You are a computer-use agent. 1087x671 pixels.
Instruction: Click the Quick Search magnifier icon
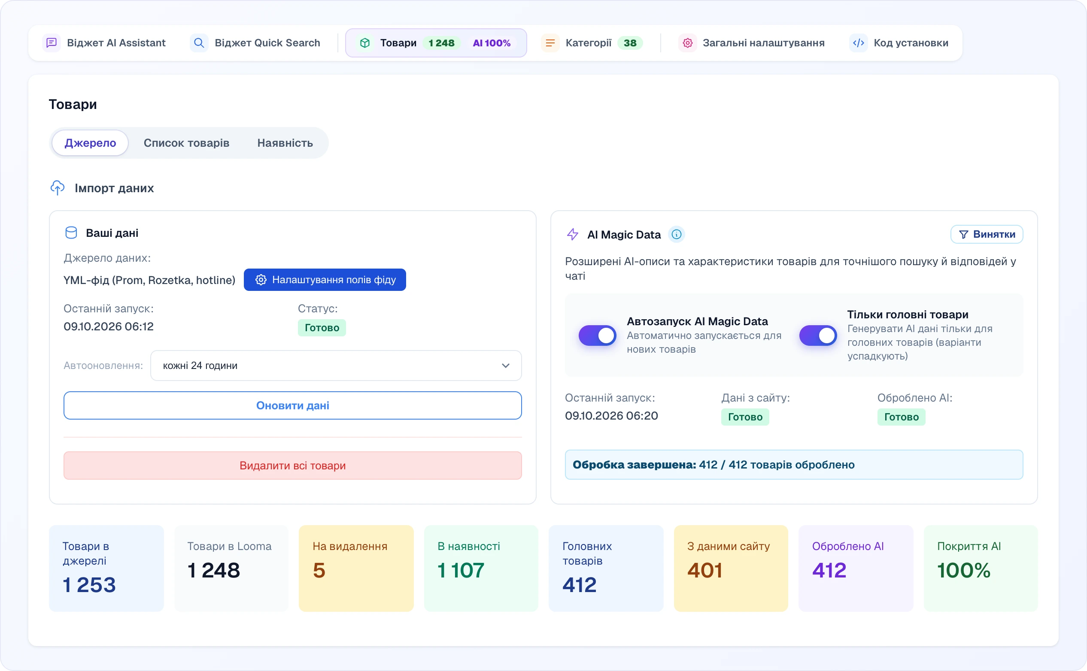pos(199,43)
